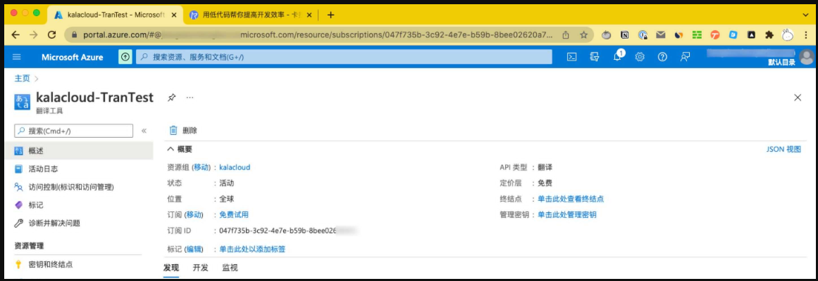The height and width of the screenshot is (281, 818).
Task: Open the Chrome three-dot menu
Action: point(805,35)
